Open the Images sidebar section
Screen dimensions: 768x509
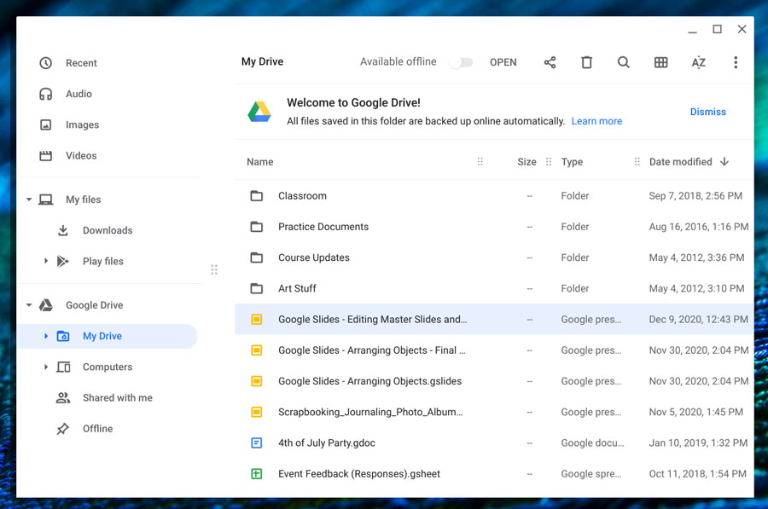pyautogui.click(x=82, y=124)
